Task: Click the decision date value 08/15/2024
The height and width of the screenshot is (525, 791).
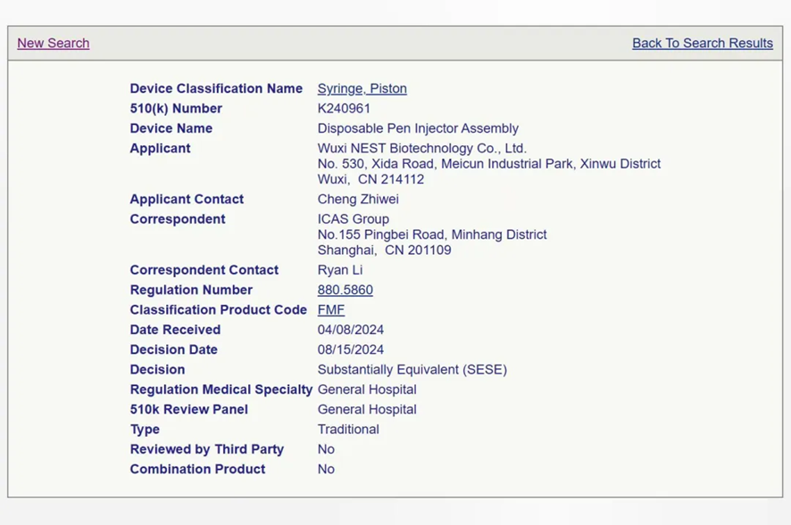Action: pyautogui.click(x=351, y=349)
